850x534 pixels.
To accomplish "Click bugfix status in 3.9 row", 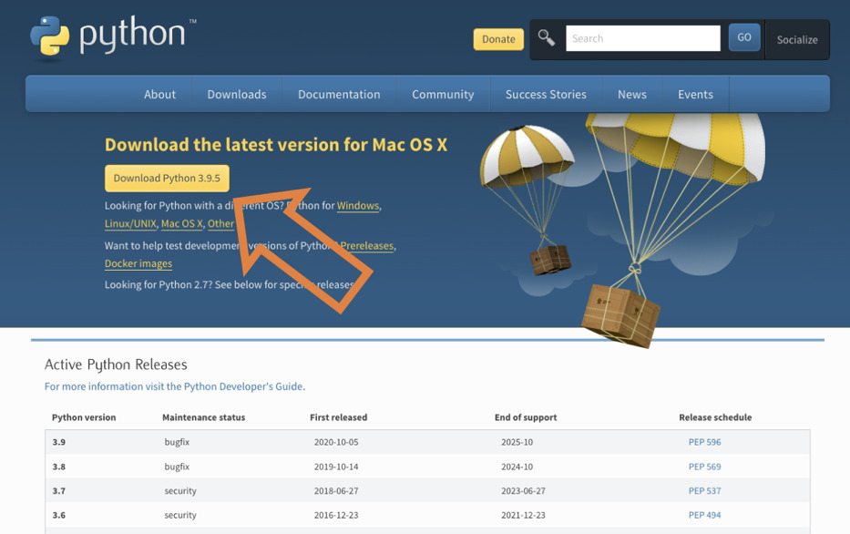I will point(177,442).
